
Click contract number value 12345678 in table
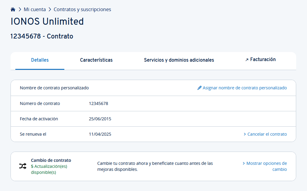[99, 103]
